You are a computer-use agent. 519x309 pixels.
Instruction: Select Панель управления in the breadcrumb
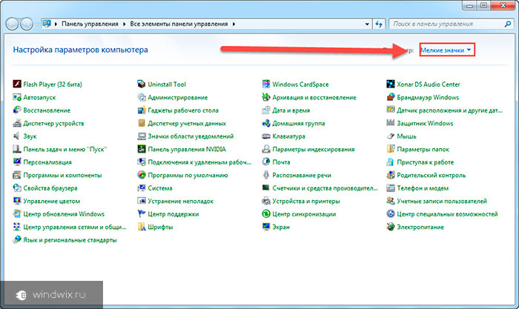coord(90,24)
